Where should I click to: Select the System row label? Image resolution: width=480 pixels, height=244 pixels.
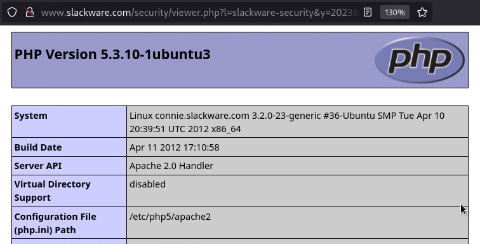[x=30, y=116]
